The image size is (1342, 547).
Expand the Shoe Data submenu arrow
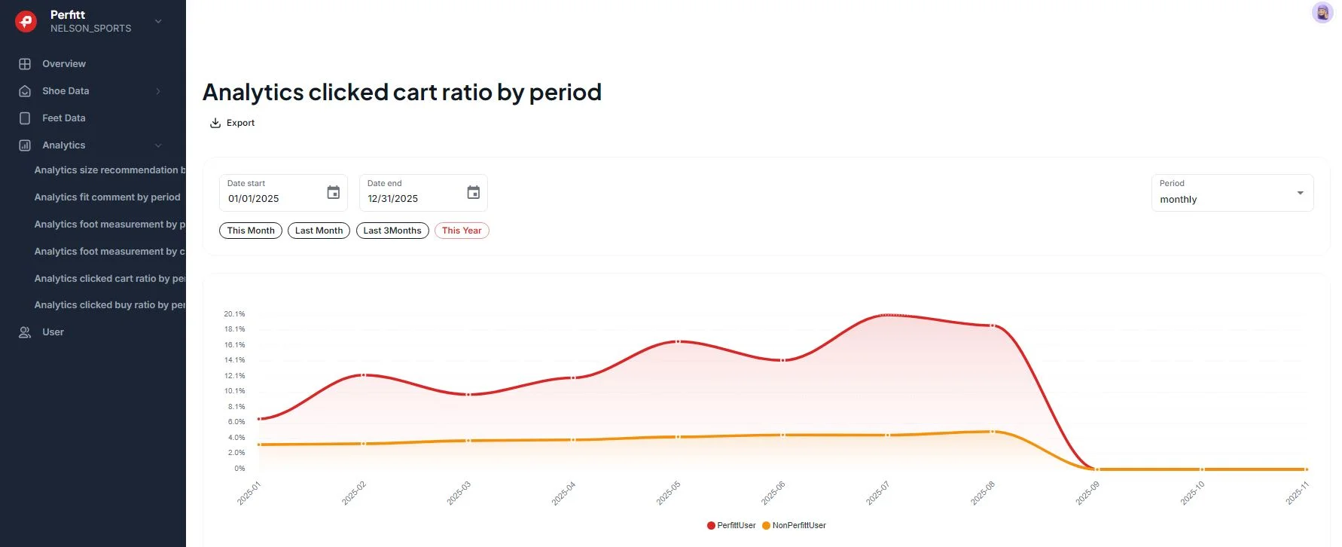click(158, 91)
